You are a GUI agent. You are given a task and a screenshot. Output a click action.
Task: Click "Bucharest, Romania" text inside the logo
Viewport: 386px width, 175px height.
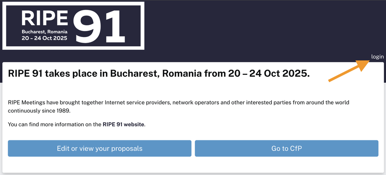click(45, 31)
